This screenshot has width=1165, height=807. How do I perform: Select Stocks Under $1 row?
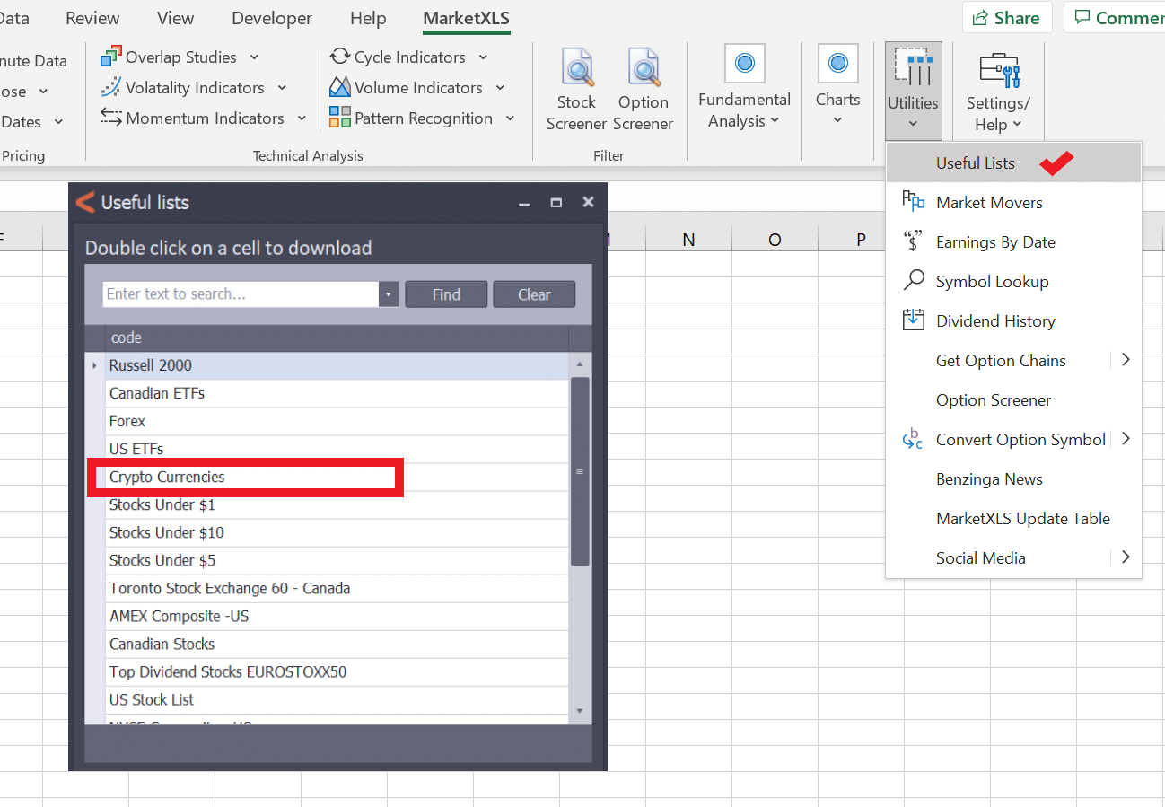337,504
